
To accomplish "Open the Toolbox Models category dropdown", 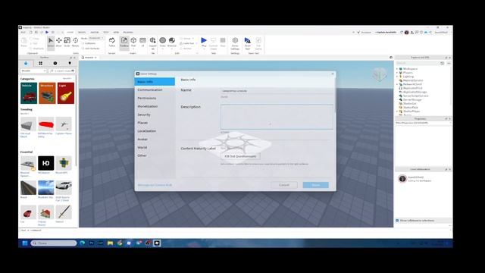I will click(x=33, y=71).
